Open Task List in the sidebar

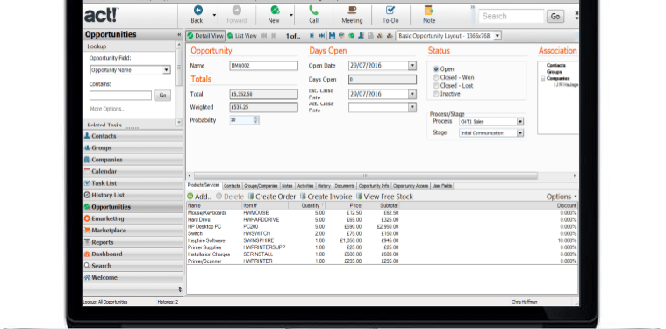pos(133,183)
